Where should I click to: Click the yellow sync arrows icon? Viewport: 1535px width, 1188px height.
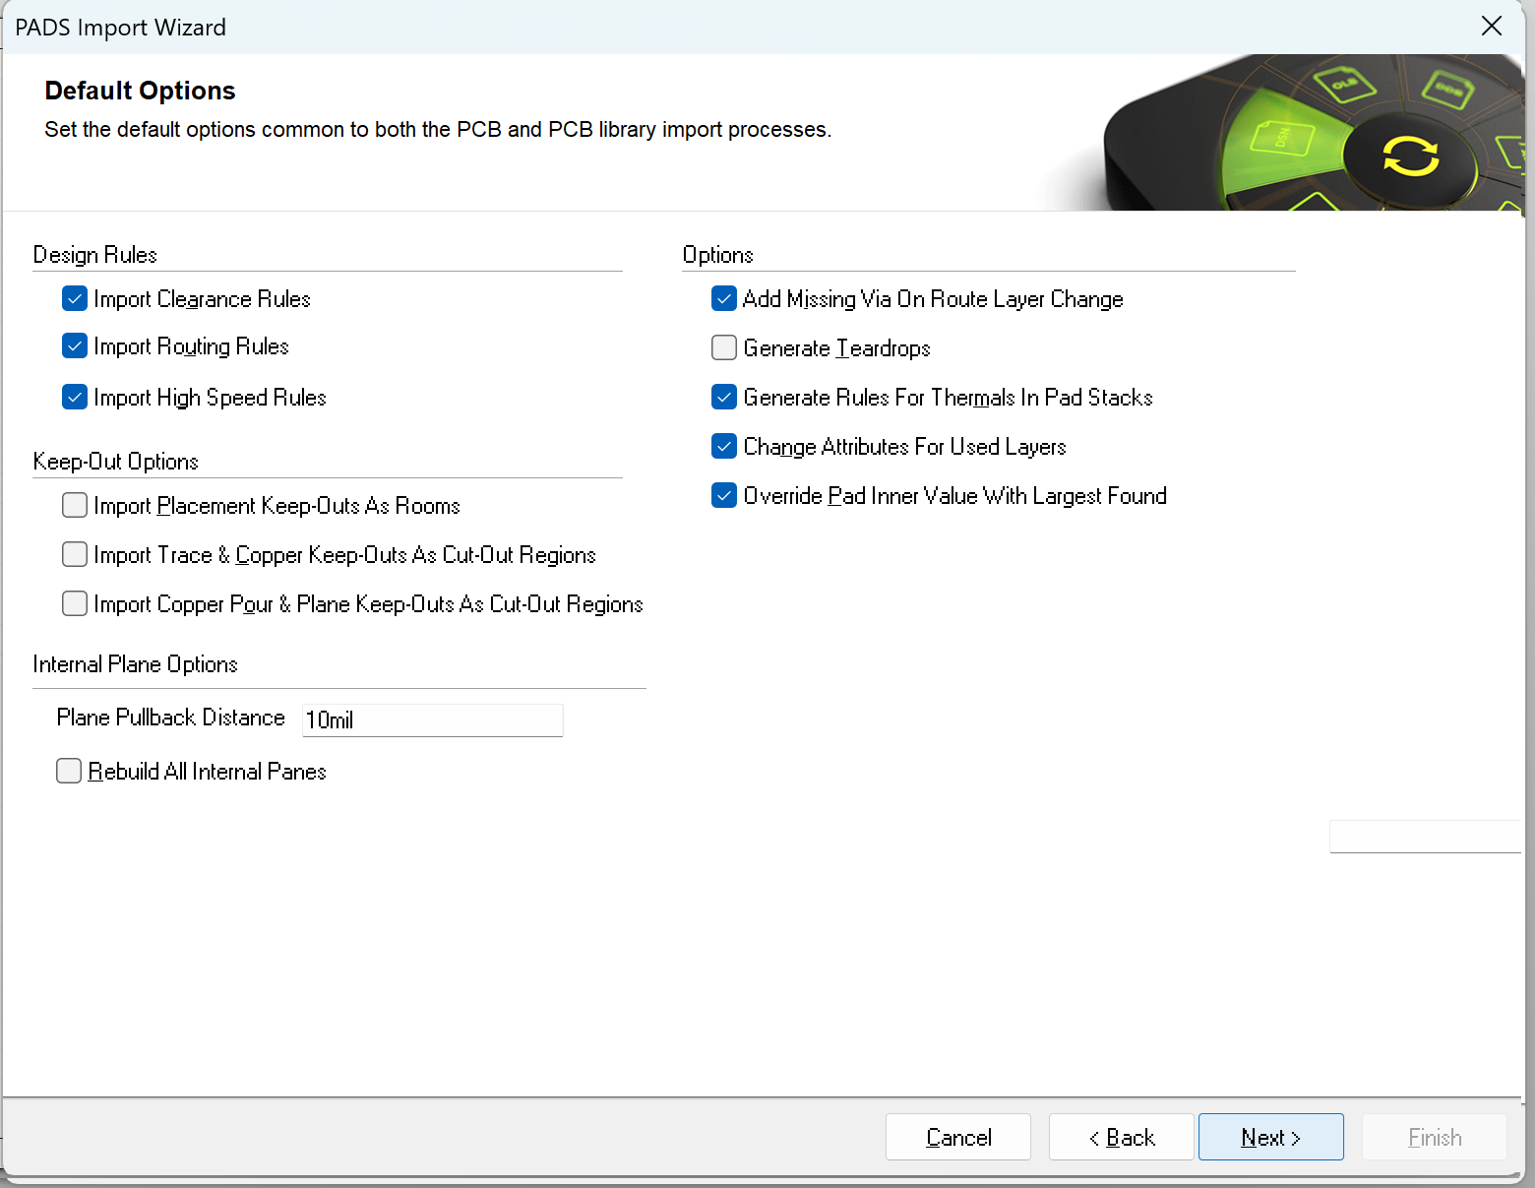[x=1410, y=156]
